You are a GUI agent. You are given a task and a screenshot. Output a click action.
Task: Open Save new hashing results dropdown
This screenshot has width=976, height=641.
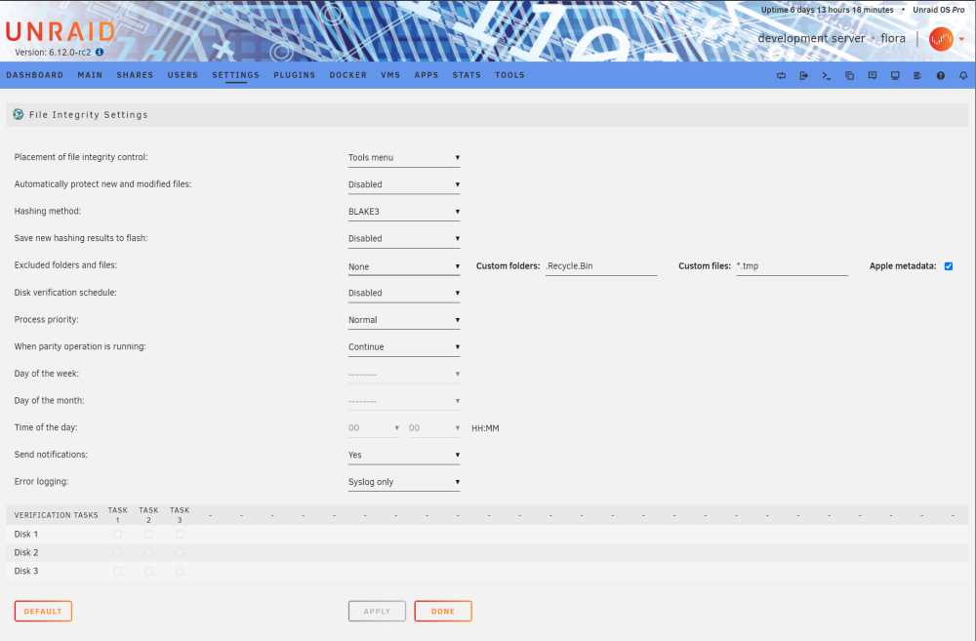pyautogui.click(x=404, y=239)
